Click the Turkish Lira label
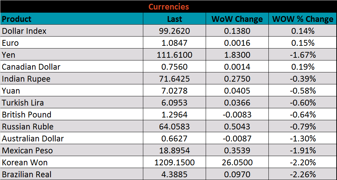Image resolution: width=337 pixels, height=180 pixels. (x=23, y=103)
